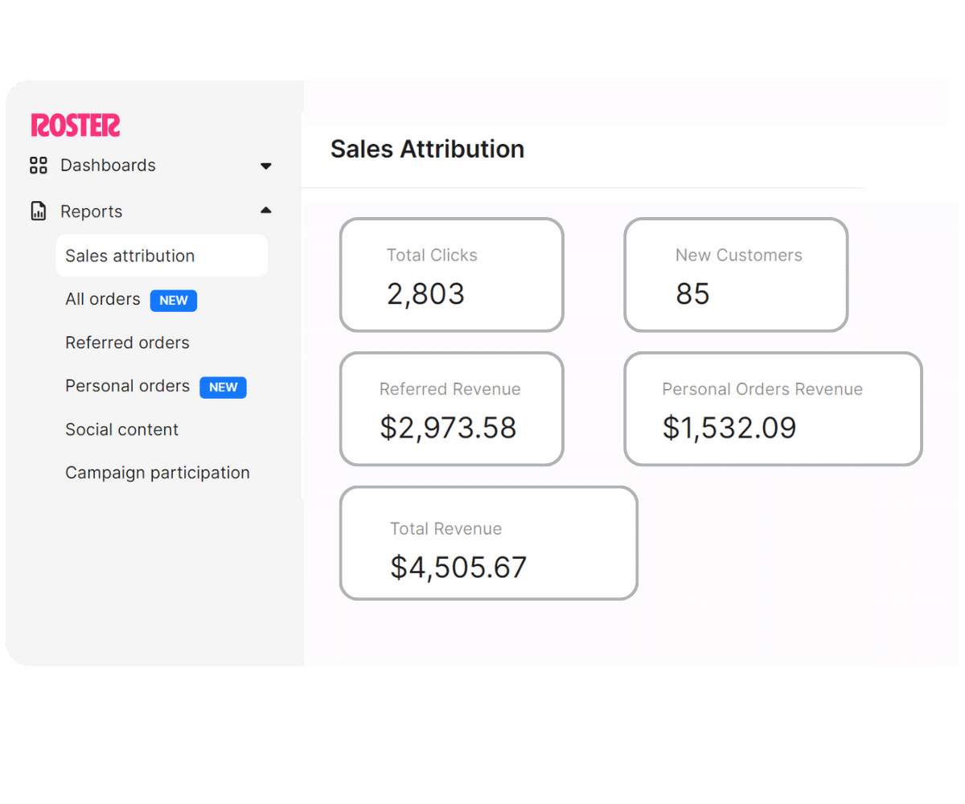Open the Dashboards dropdown chevron
The height and width of the screenshot is (804, 965).
[x=265, y=166]
